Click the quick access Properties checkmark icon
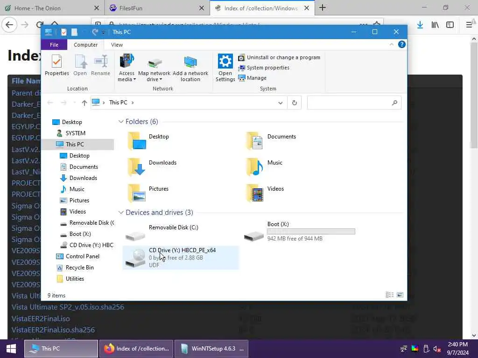 pos(63,32)
